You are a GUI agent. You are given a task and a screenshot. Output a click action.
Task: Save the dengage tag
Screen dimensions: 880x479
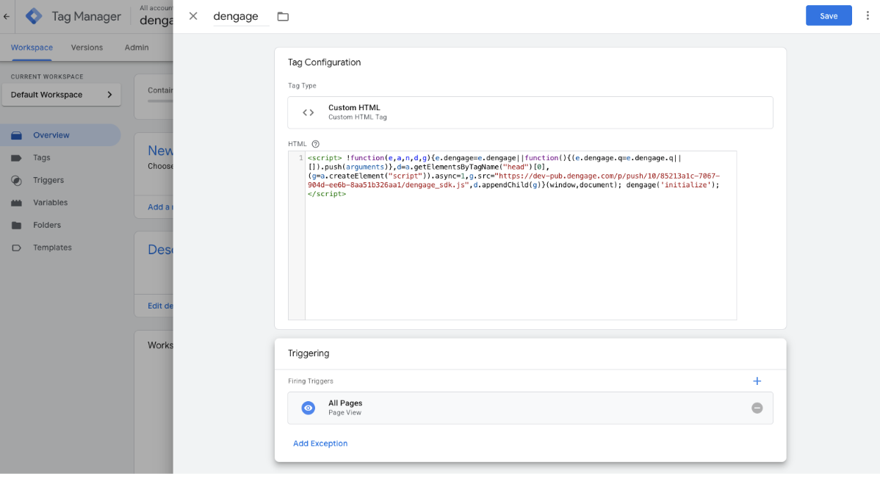click(x=829, y=15)
